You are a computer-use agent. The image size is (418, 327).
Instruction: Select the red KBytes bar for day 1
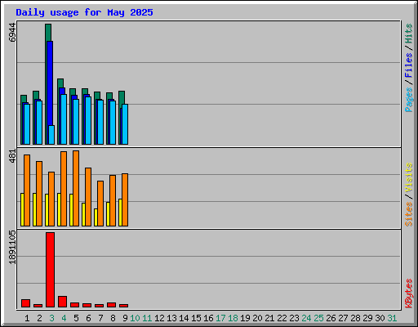pos(26,303)
